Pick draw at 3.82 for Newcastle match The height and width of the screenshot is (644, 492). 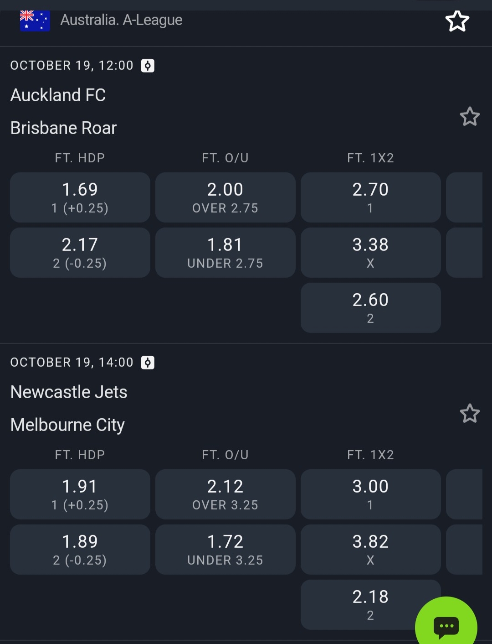[370, 550]
